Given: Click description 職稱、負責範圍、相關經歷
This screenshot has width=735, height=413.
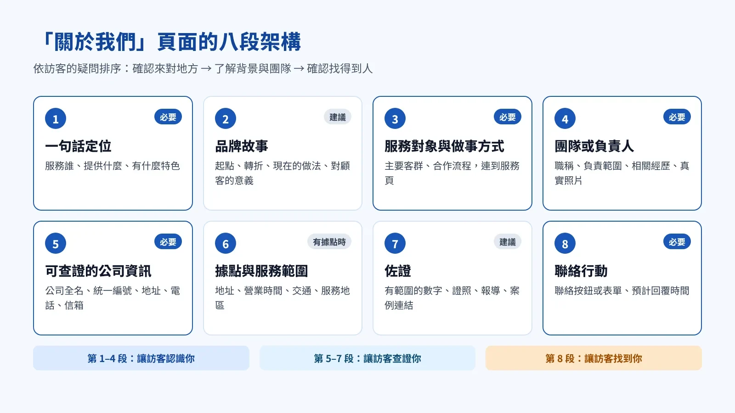Looking at the screenshot, I should pyautogui.click(x=622, y=173).
